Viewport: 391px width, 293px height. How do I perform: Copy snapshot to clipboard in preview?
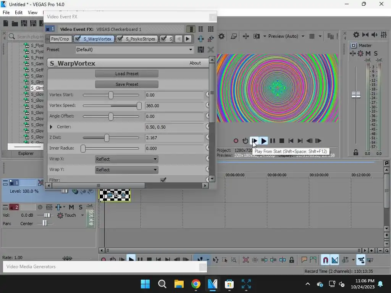pos(330,36)
